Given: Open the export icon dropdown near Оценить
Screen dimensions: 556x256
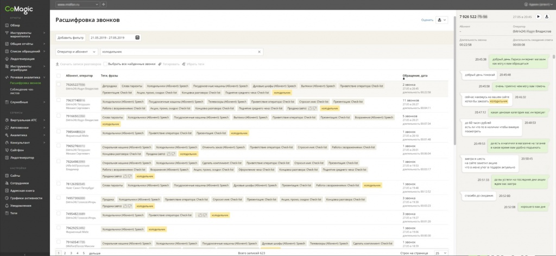Looking at the screenshot, I should pyautogui.click(x=441, y=20).
